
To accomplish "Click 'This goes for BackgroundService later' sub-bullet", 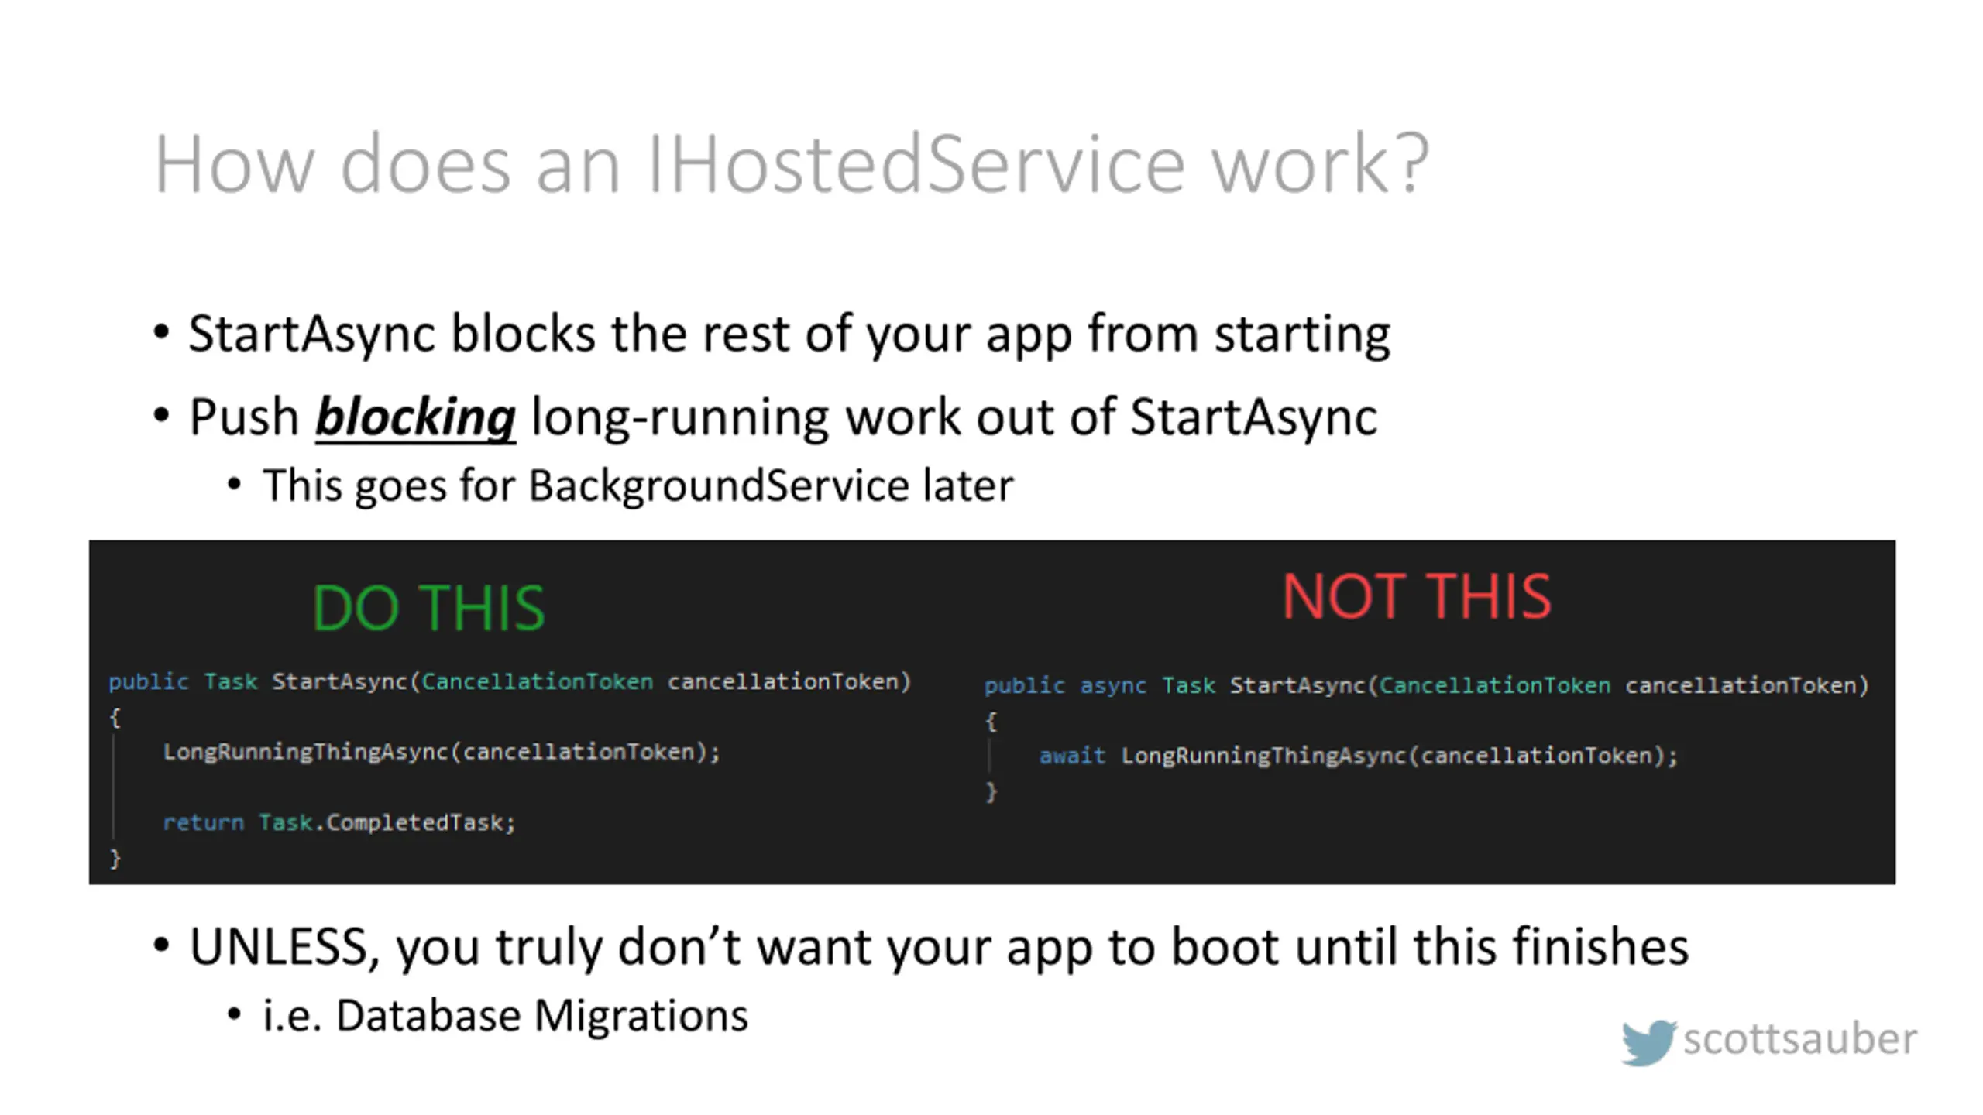I will click(x=637, y=485).
